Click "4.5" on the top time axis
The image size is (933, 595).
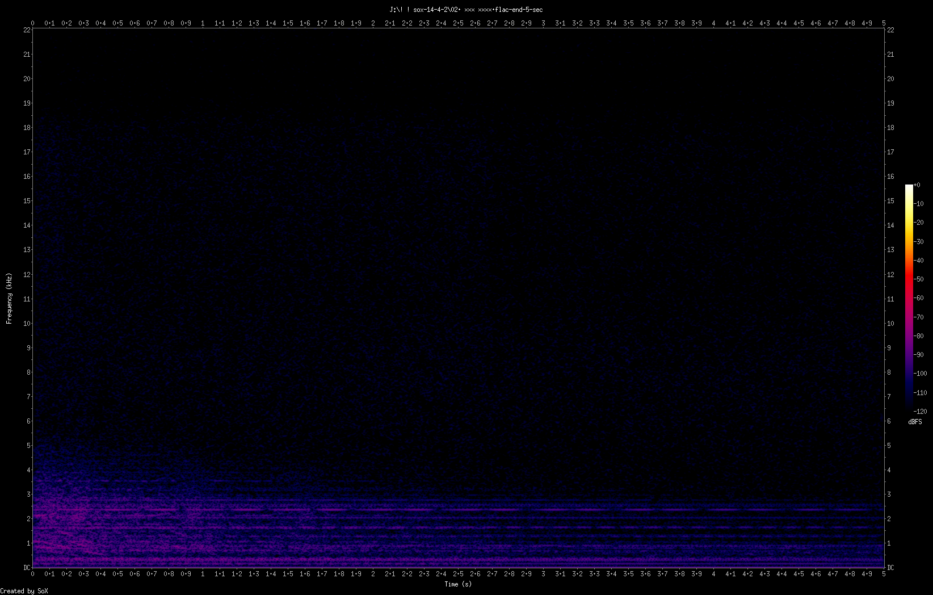click(x=798, y=23)
